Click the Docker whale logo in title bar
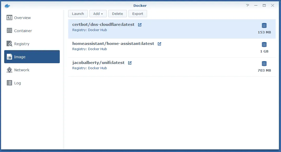 pos(7,6)
